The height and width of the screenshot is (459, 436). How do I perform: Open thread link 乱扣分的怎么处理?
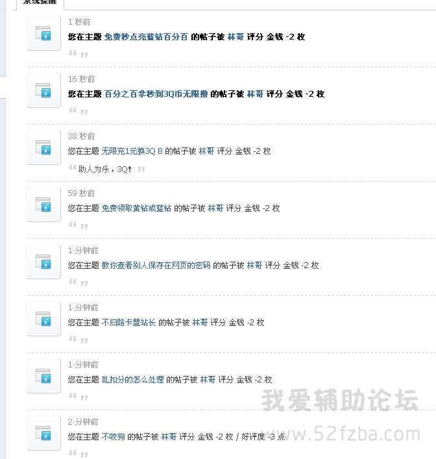coord(132,379)
